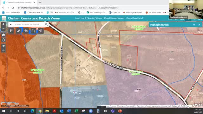This screenshot has width=203, height=114.
Task: Open Microsoft Teams from taskbar
Action: (113, 111)
